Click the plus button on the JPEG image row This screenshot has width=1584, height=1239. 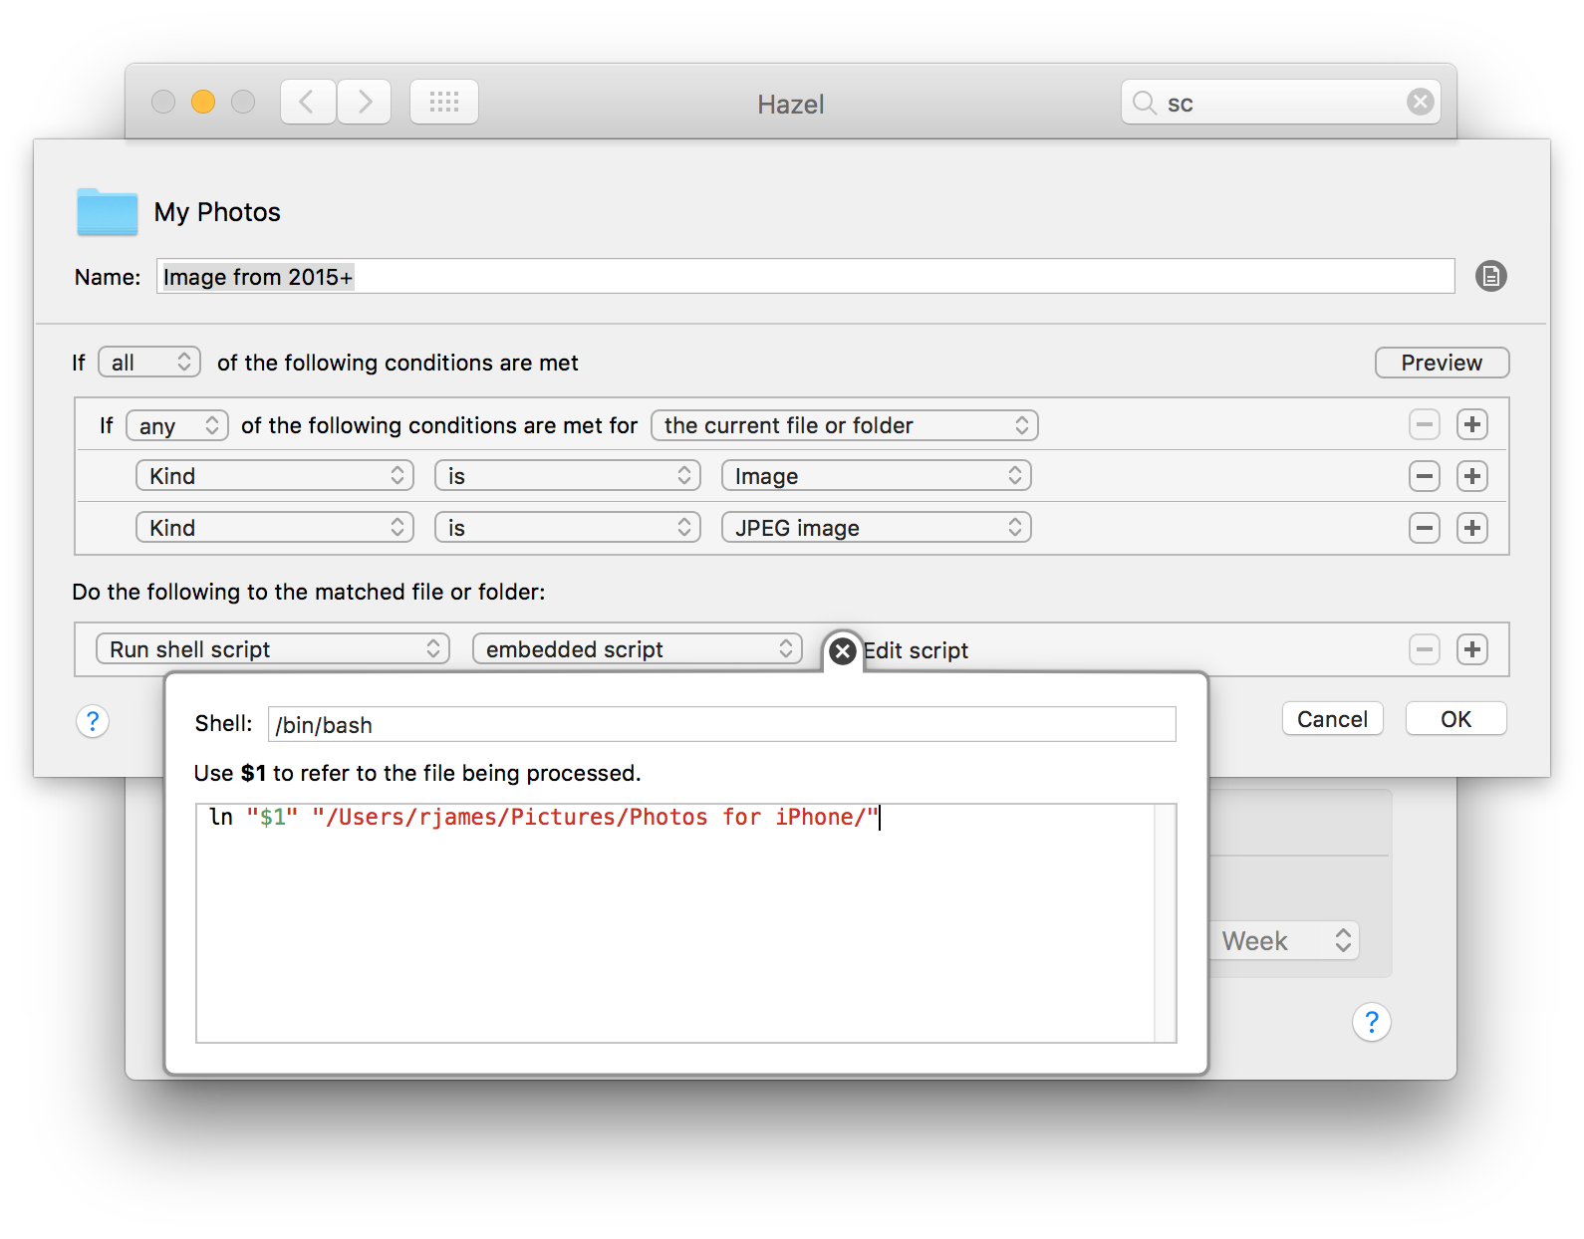(1471, 528)
